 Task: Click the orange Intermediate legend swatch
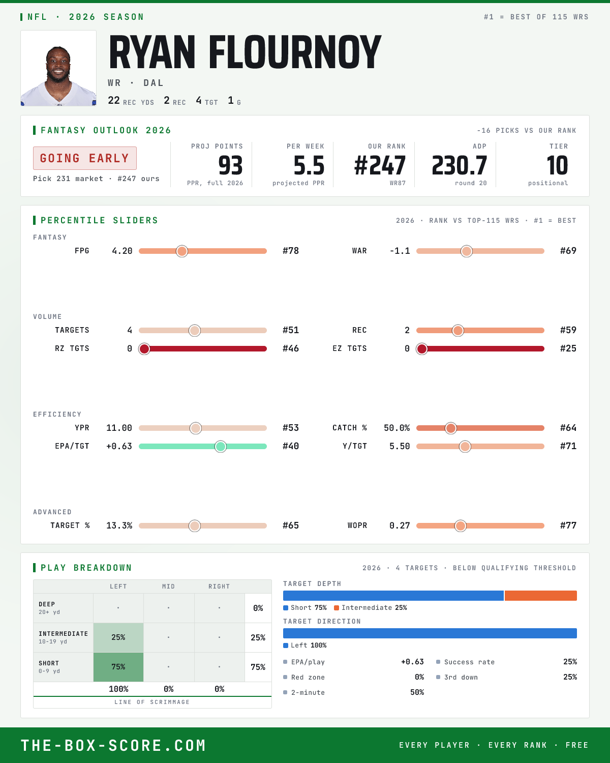337,608
